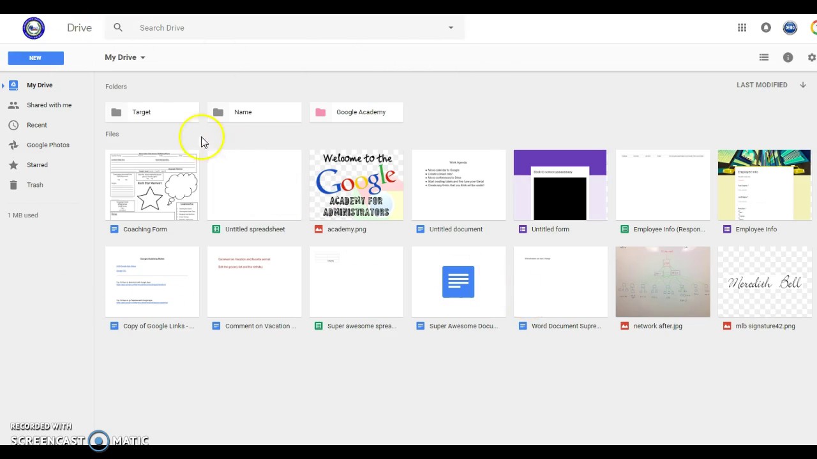Click the 'Copy of Google Links' file name
Screen dimensions: 817x459
[x=159, y=326]
